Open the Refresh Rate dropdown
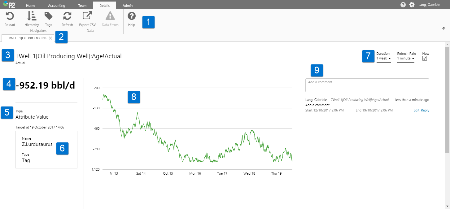Image resolution: width=450 pixels, height=209 pixels. point(406,58)
